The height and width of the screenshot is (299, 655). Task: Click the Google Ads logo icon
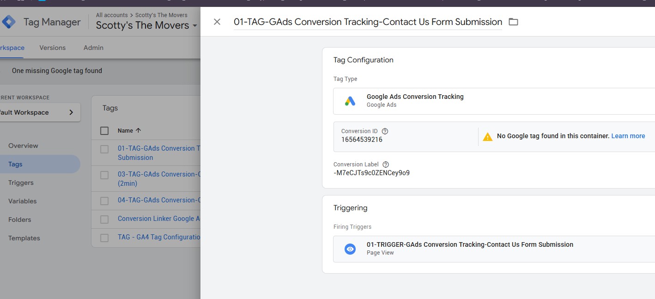(x=350, y=101)
